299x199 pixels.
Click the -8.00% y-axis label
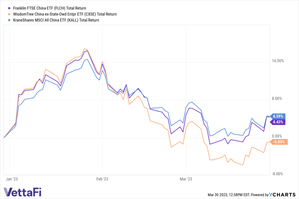point(278,173)
